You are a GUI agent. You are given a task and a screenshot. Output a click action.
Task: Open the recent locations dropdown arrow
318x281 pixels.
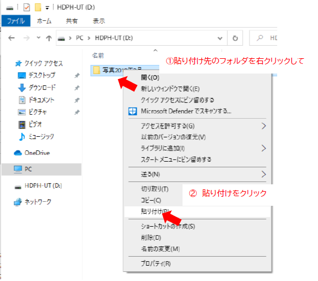[x=39, y=38]
